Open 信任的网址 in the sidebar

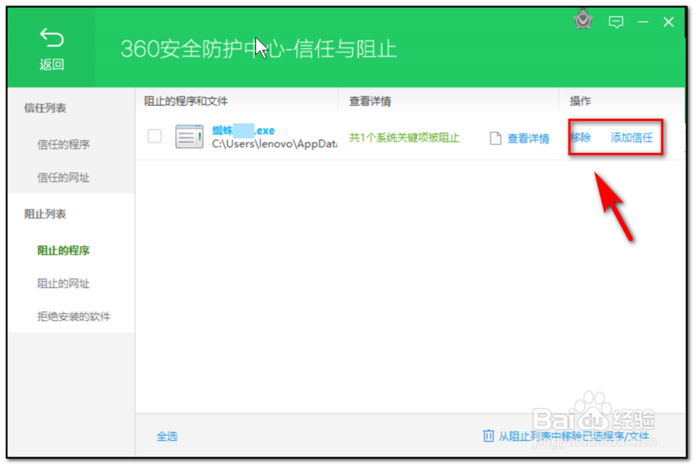(63, 178)
